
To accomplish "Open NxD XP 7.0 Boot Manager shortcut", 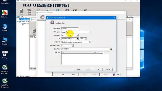I will 5,69.
